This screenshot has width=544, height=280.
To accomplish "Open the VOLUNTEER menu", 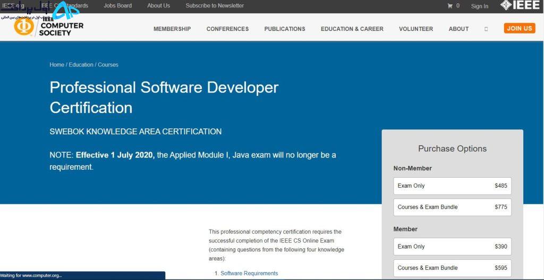I will coord(416,29).
